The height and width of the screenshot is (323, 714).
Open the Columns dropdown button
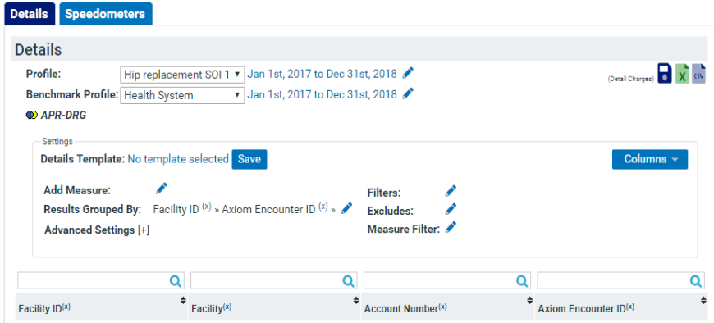650,159
